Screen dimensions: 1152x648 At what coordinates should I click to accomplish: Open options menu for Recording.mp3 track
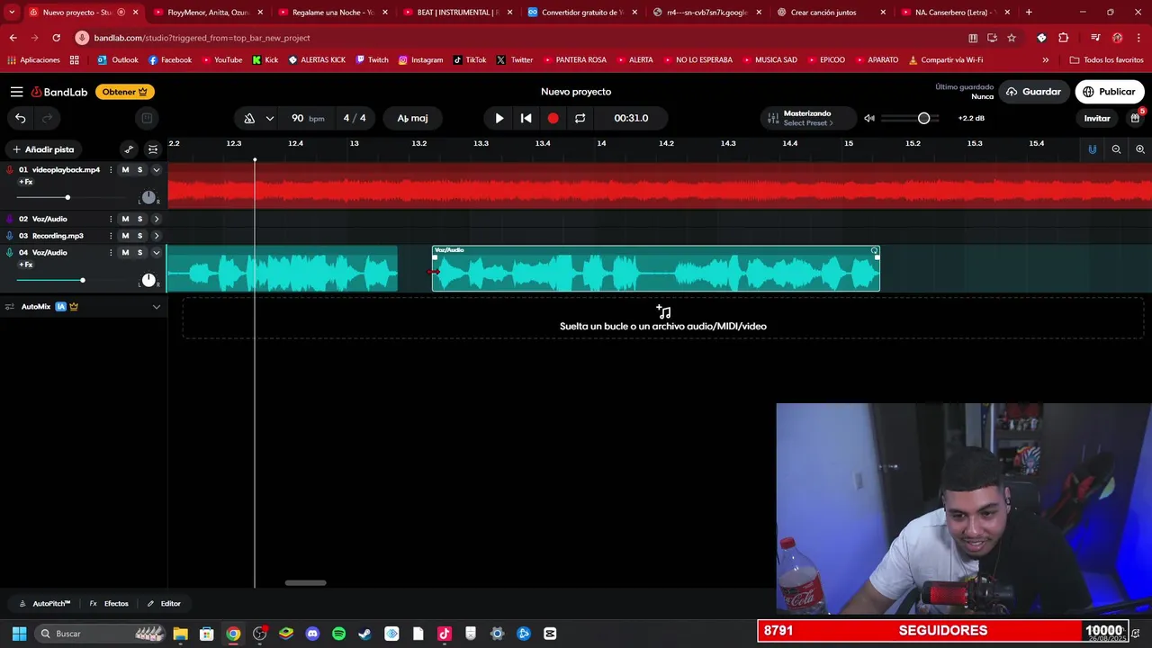(111, 236)
